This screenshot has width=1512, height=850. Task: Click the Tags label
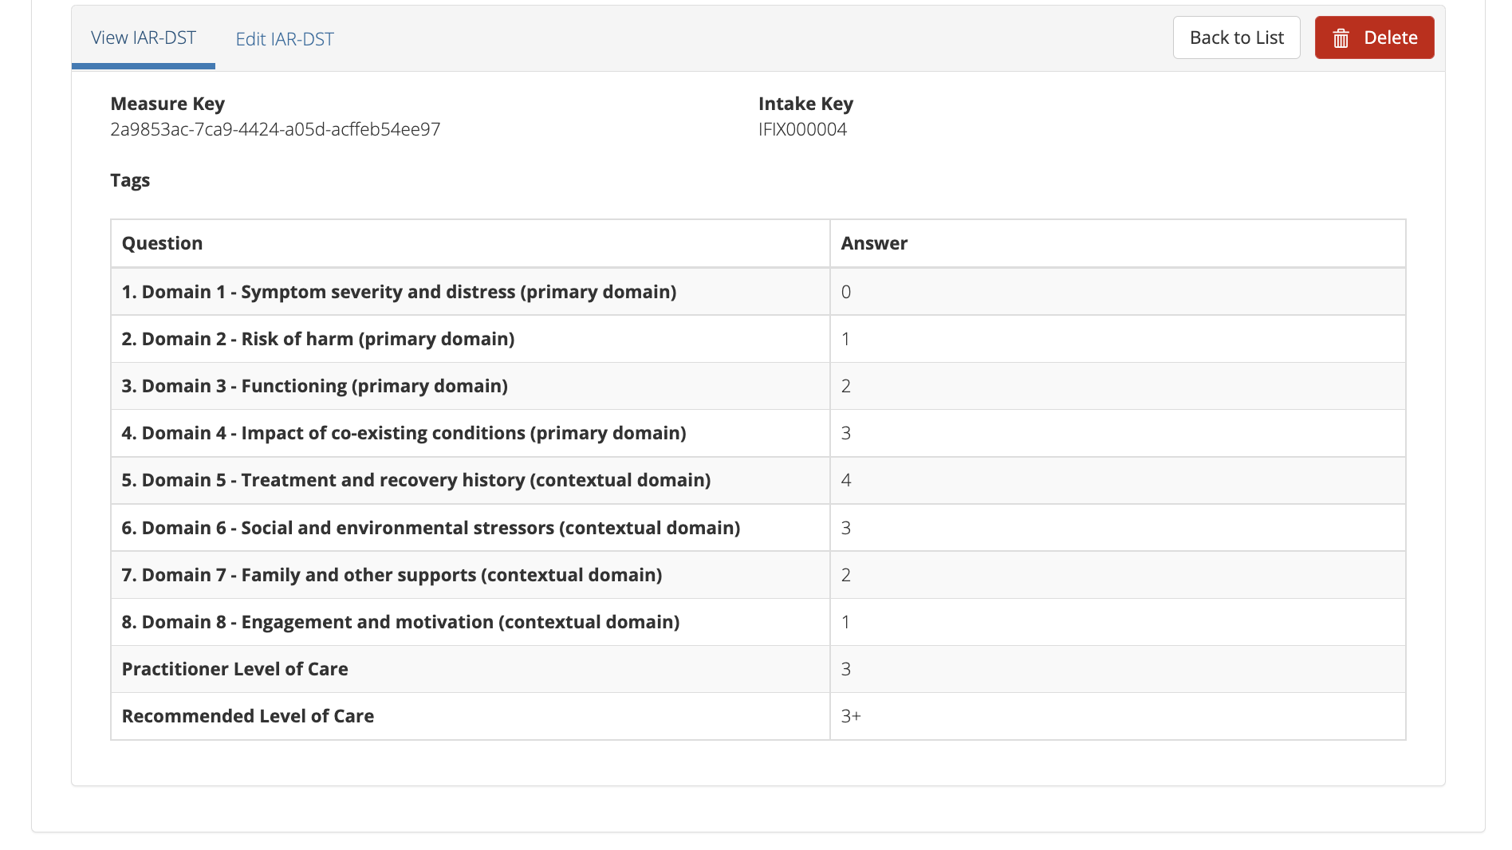pos(130,180)
